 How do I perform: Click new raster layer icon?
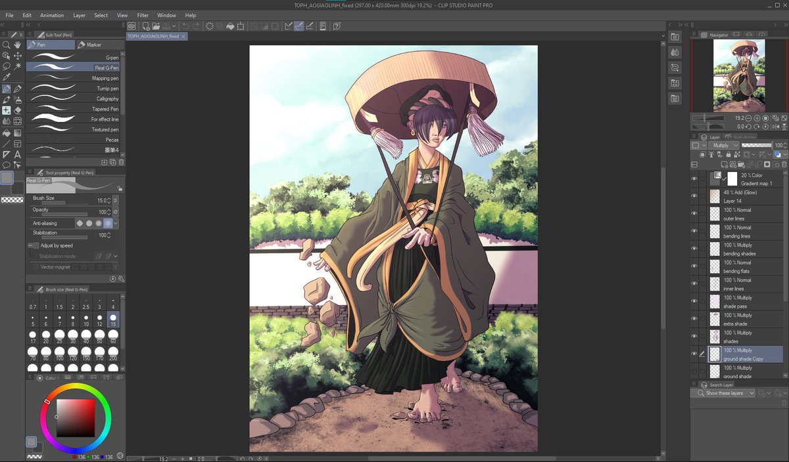[x=724, y=164]
